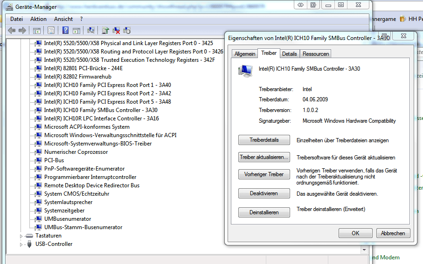Click the Tastaturen keyboard icon

(x=29, y=236)
